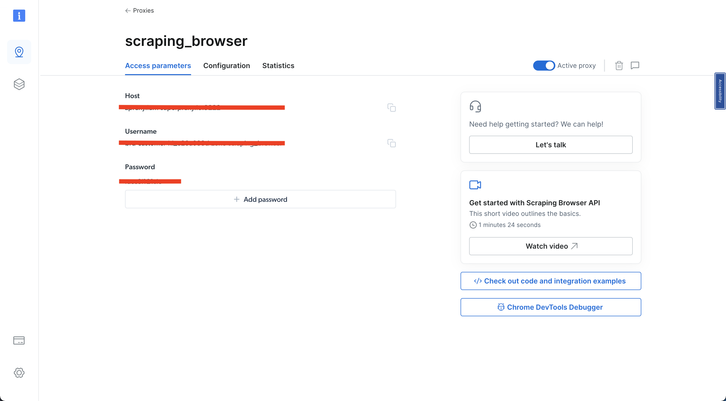
Task: Click the Let's talk button
Action: click(551, 145)
